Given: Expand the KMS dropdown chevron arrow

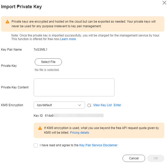Looking at the screenshot, I should pyautogui.click(x=80, y=105).
